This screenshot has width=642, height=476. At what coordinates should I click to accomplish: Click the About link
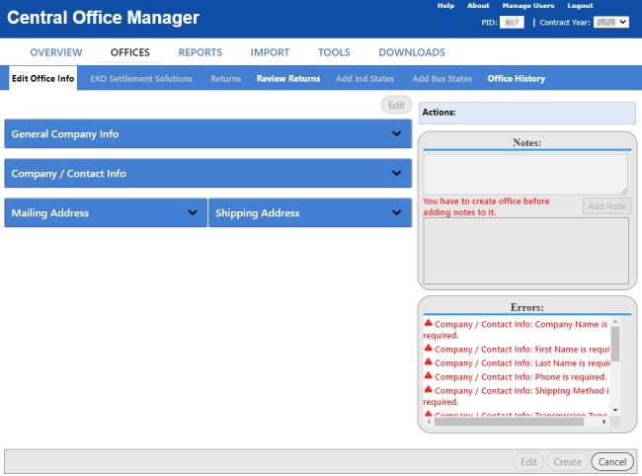[x=478, y=6]
